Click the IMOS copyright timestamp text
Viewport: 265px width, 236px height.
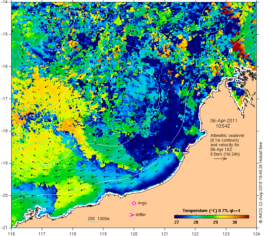(x=261, y=183)
